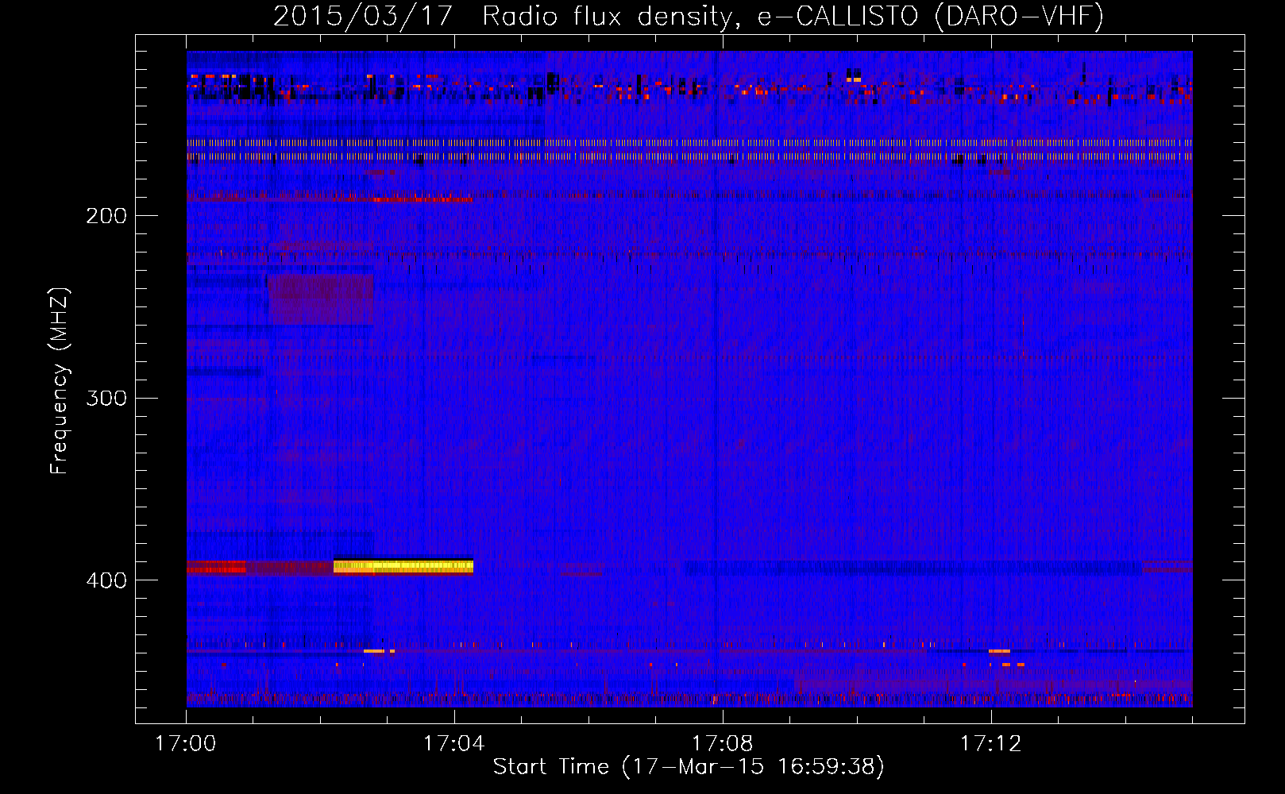Click the dark red rectangular patch near 250 MHz
Viewport: 1285px width, 794px height.
tap(321, 299)
